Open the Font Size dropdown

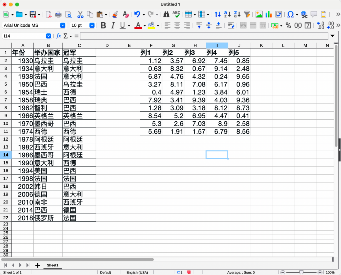pos(92,26)
